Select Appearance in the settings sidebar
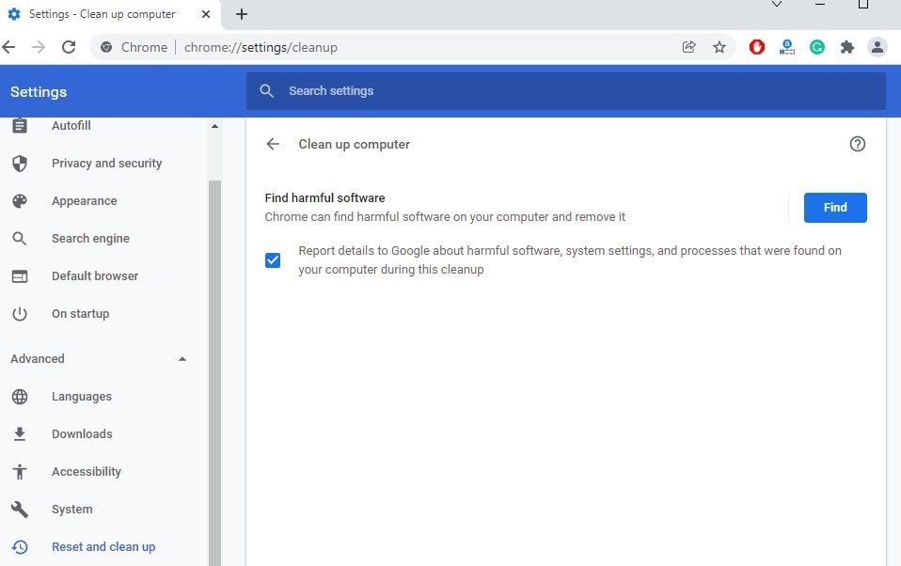Image resolution: width=901 pixels, height=566 pixels. point(84,201)
